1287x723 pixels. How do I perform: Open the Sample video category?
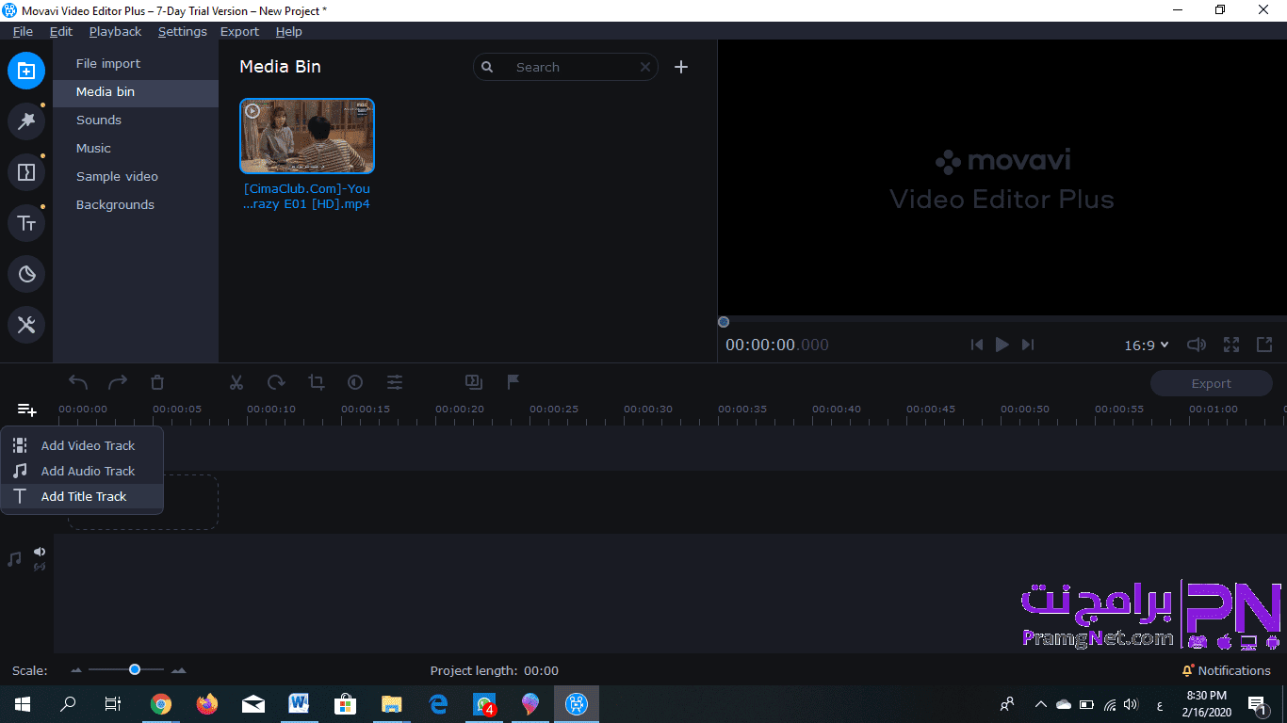pos(136,177)
